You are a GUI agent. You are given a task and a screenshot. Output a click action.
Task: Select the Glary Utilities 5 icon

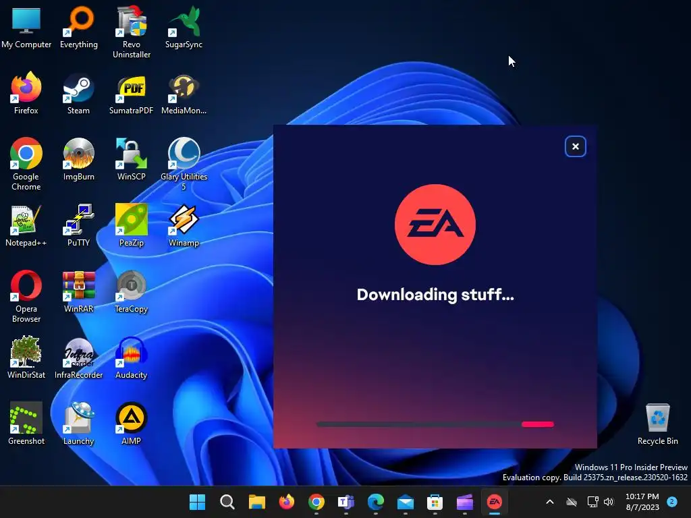tap(184, 164)
